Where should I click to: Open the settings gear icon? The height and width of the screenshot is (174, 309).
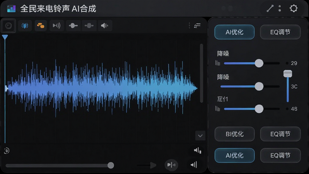pos(294,9)
